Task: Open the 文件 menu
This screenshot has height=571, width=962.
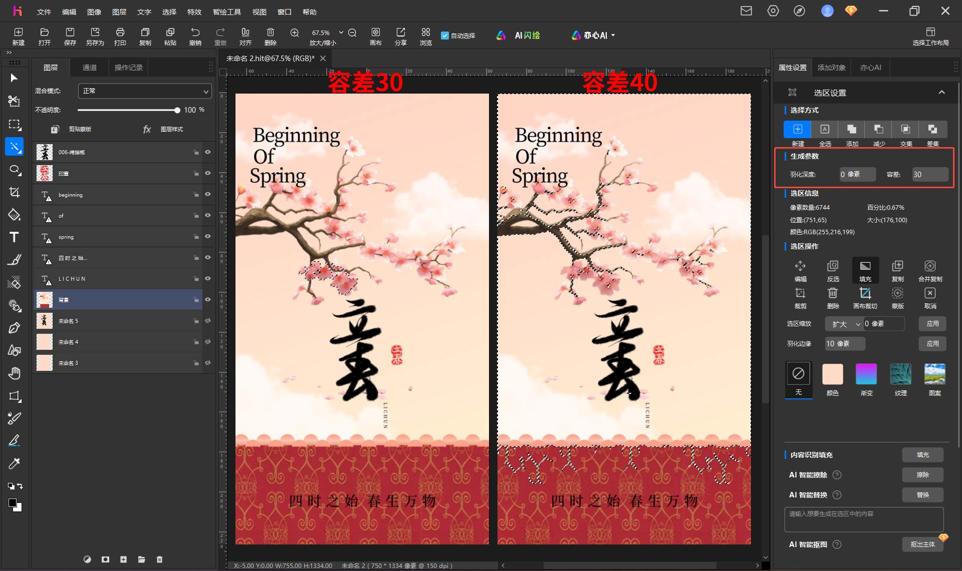Action: pos(44,12)
